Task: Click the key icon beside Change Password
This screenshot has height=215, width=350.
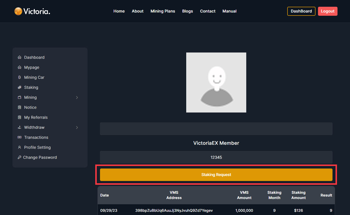Action: pos(19,157)
